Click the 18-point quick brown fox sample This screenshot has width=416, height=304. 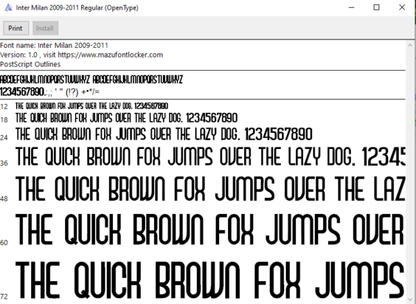(x=127, y=118)
